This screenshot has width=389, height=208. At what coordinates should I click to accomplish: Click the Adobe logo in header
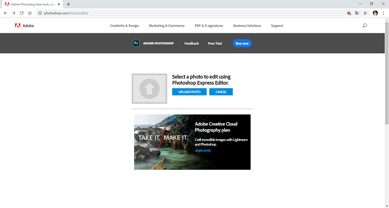[23, 26]
